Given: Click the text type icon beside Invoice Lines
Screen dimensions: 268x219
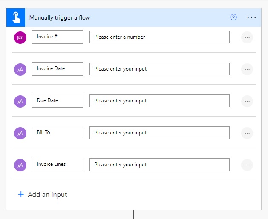Looking at the screenshot, I should 20,165.
